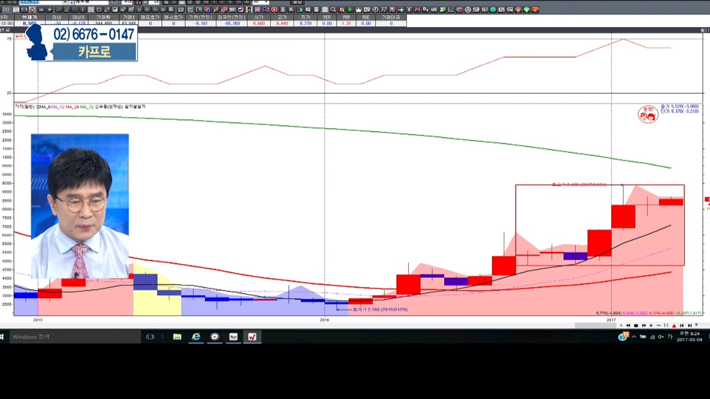710x399 pixels.
Task: Click the green smiley face toolbar icon
Action: tap(493, 9)
